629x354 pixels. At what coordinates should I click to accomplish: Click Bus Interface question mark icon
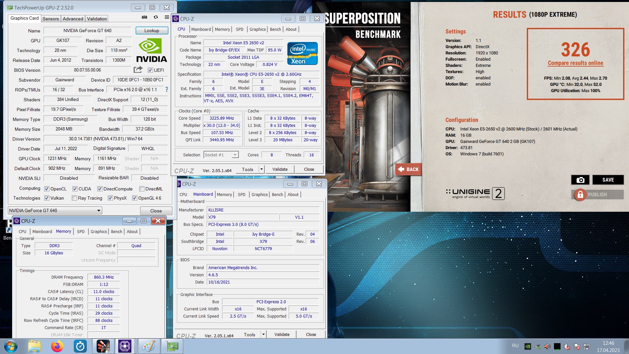(166, 89)
